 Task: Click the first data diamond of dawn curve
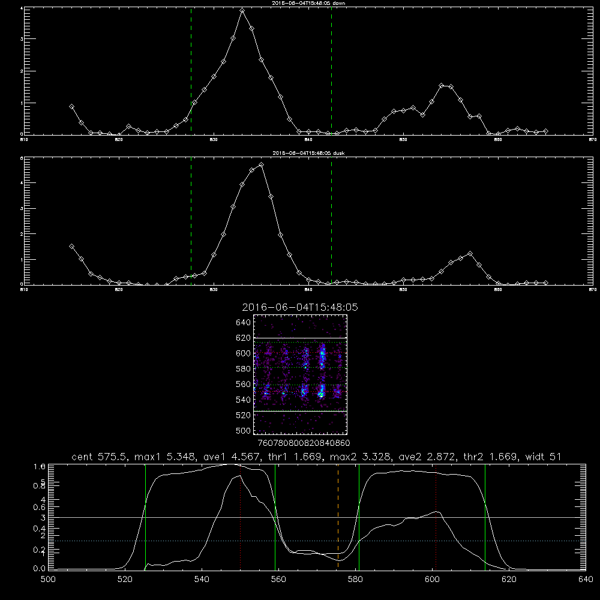pyautogui.click(x=71, y=107)
